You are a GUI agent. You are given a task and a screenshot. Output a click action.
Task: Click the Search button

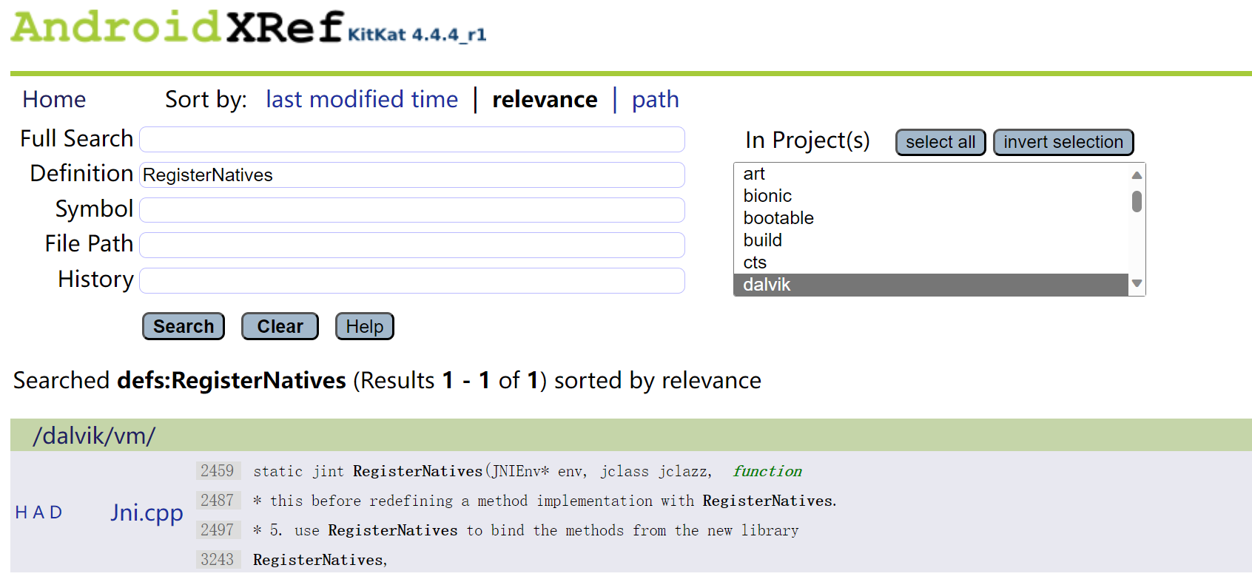(x=184, y=326)
